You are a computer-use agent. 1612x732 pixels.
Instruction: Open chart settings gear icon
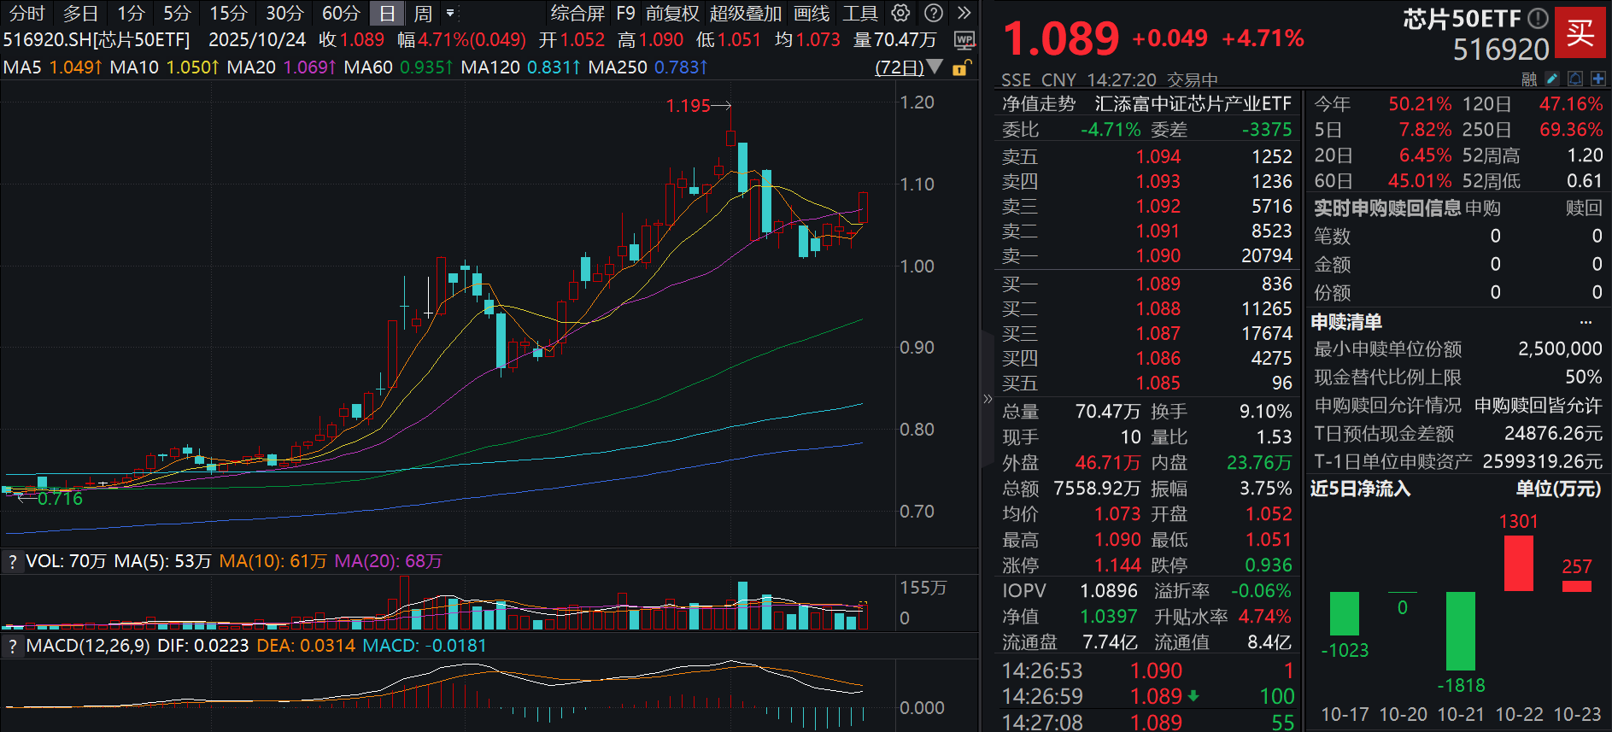click(x=900, y=13)
